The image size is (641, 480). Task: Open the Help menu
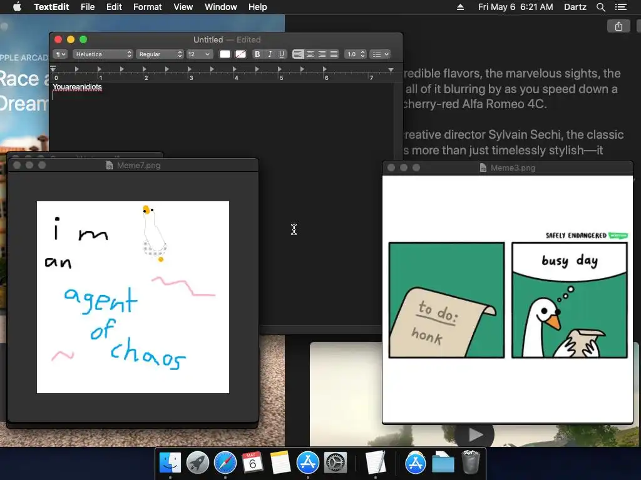pos(257,7)
